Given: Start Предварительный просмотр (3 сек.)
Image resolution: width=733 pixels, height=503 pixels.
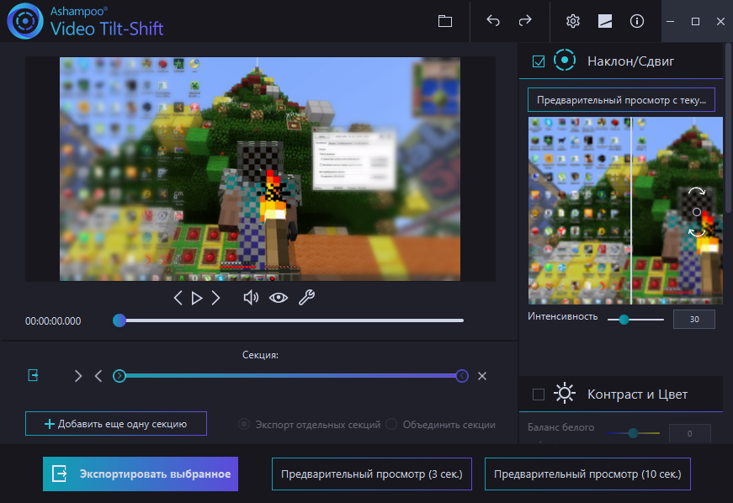Looking at the screenshot, I should (x=372, y=474).
